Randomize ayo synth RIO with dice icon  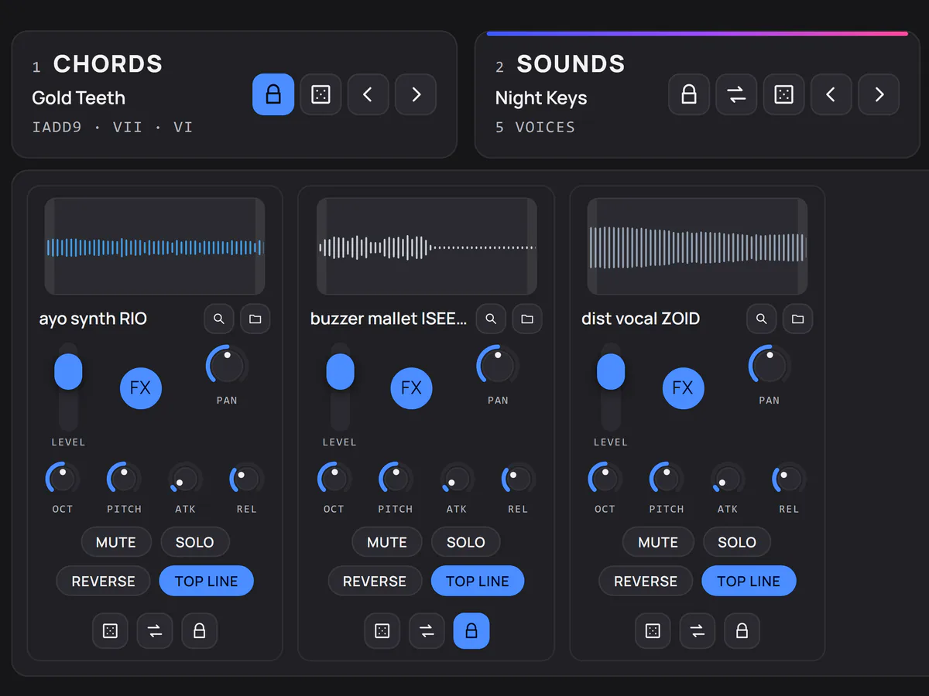(111, 631)
